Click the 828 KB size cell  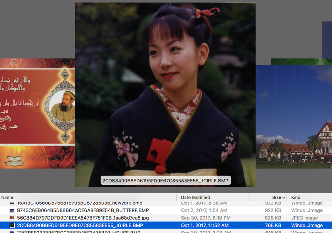pos(276,218)
